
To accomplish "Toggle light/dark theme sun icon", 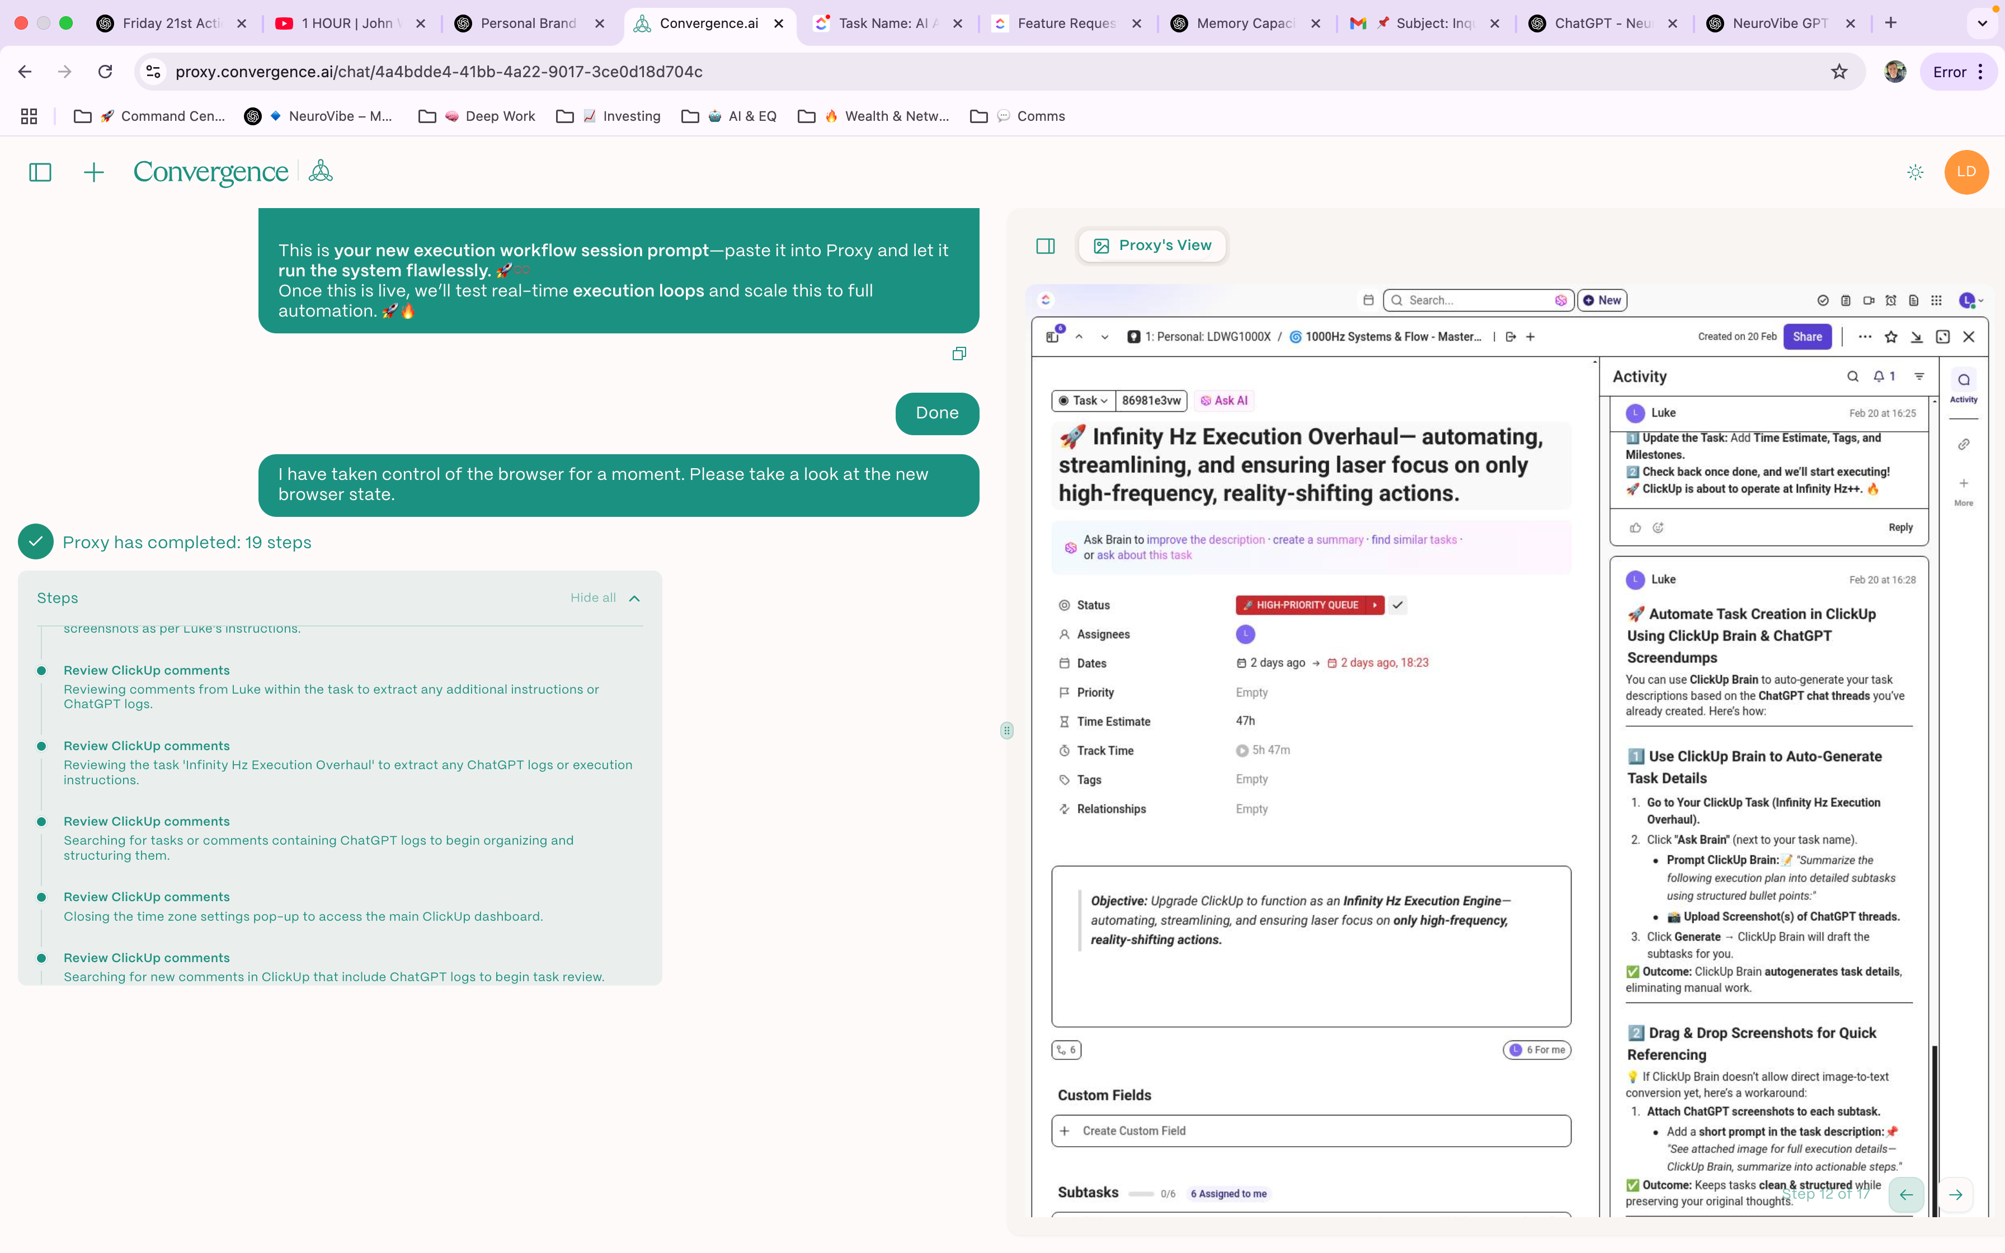I will (x=1915, y=172).
